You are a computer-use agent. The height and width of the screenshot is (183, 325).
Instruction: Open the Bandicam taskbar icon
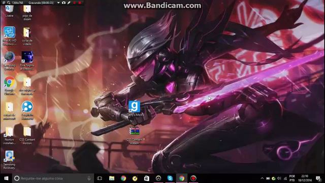(x=193, y=178)
